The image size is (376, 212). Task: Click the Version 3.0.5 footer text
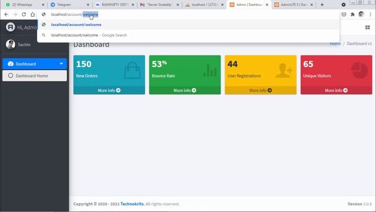(x=360, y=204)
